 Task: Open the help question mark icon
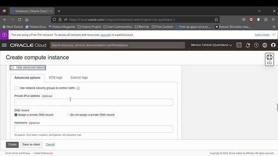256,45
